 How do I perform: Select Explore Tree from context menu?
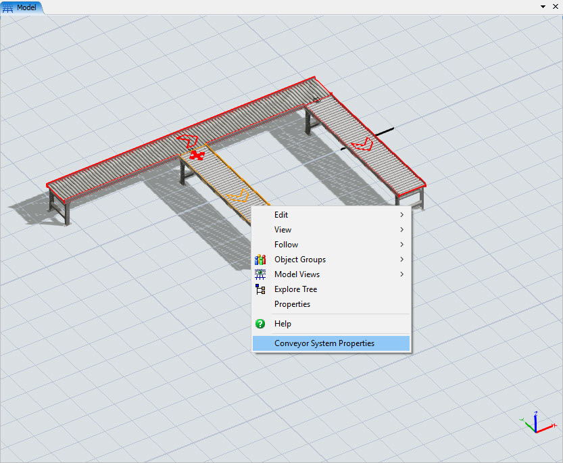point(331,289)
